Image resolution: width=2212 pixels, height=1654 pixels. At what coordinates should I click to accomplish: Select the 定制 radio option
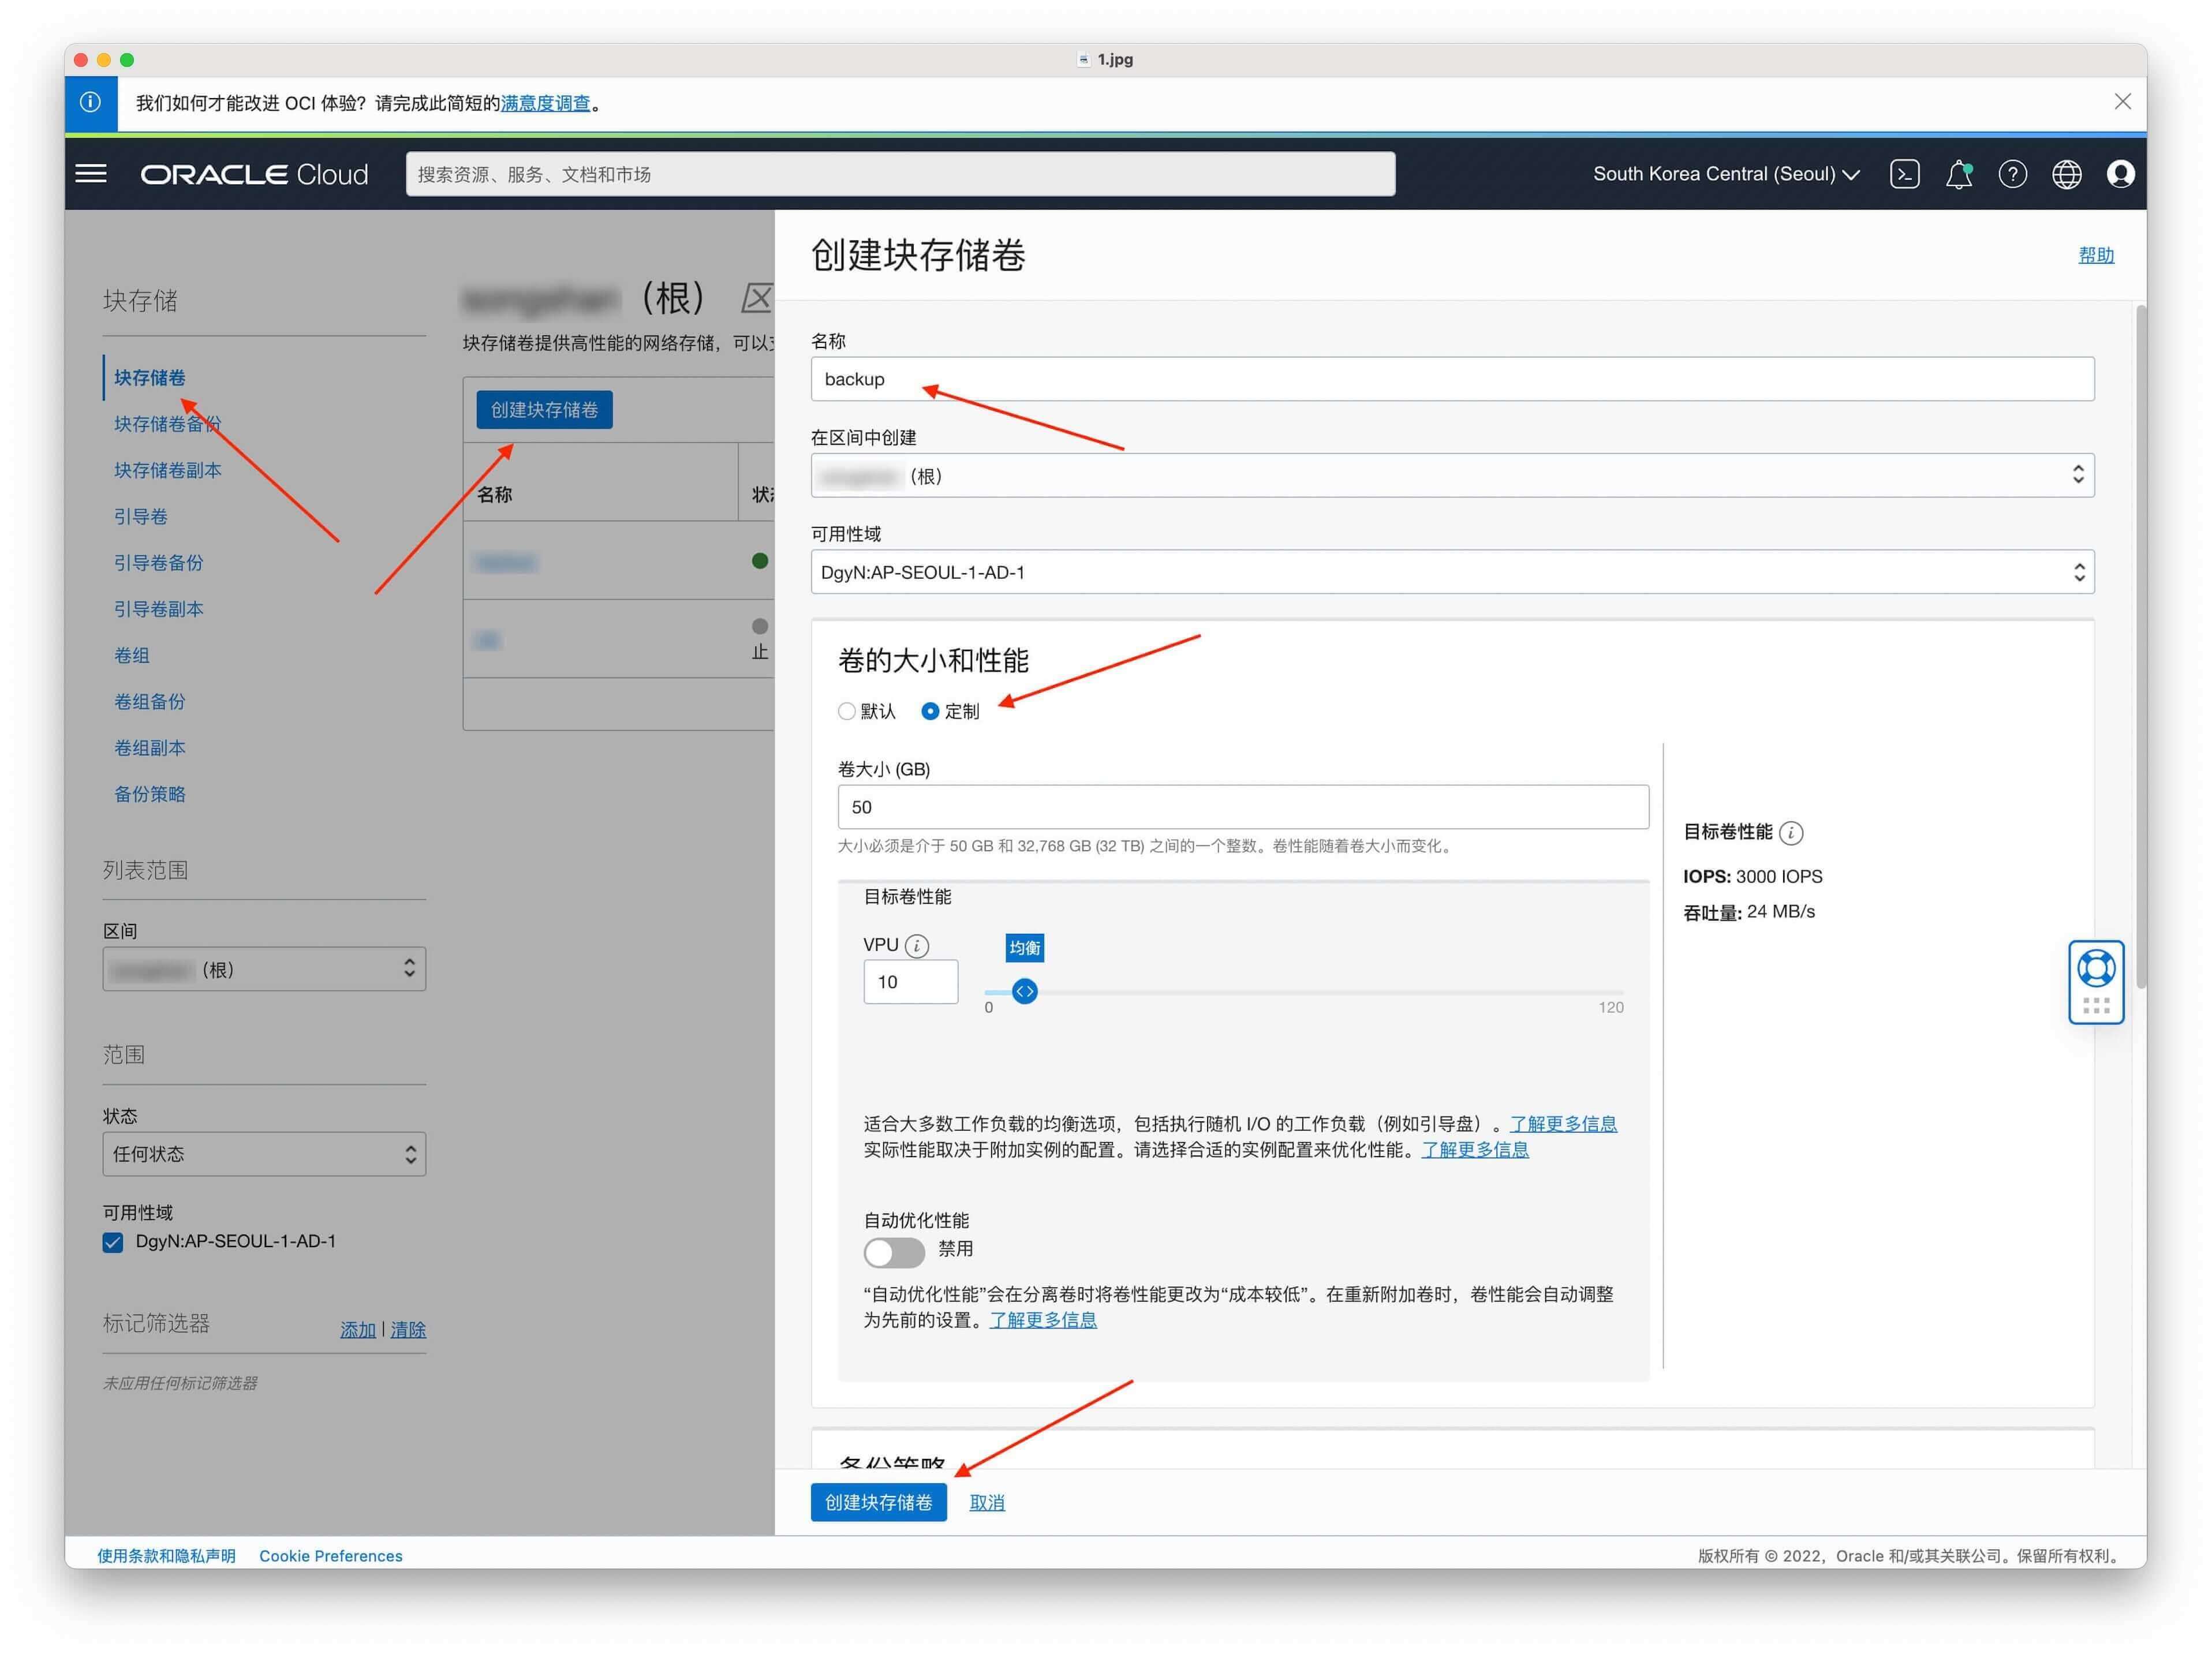tap(930, 711)
